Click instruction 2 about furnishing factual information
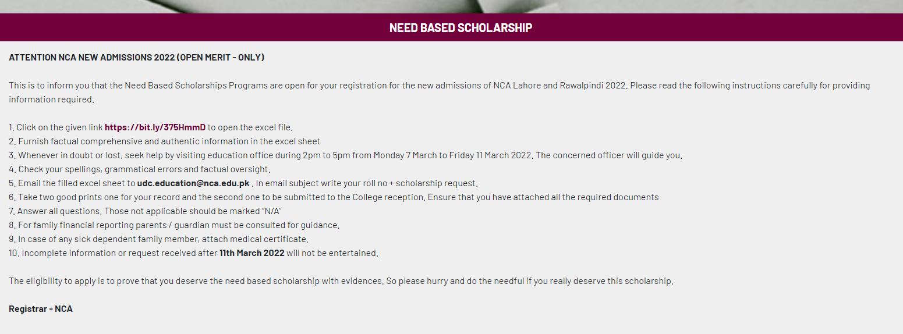Viewport: 903px width, 334px height. click(165, 141)
